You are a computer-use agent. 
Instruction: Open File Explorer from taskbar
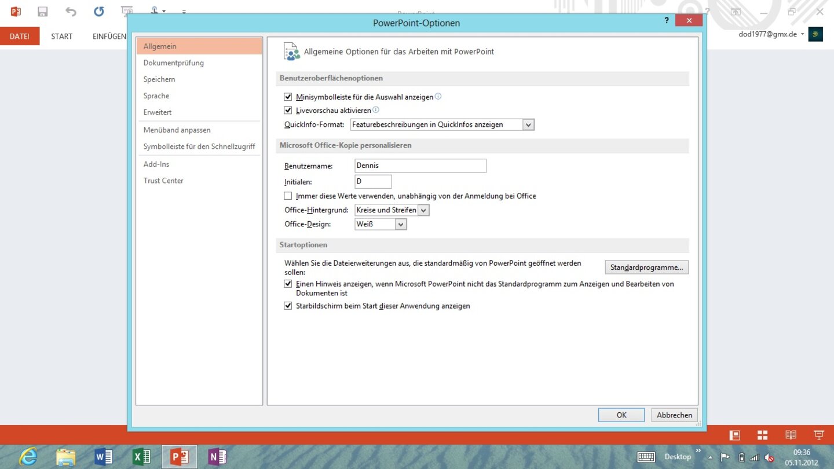point(65,457)
